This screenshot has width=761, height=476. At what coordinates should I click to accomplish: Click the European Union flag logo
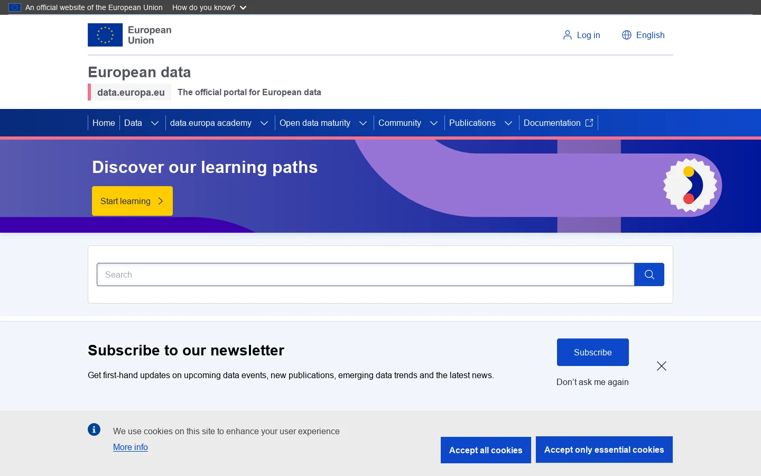tap(105, 35)
